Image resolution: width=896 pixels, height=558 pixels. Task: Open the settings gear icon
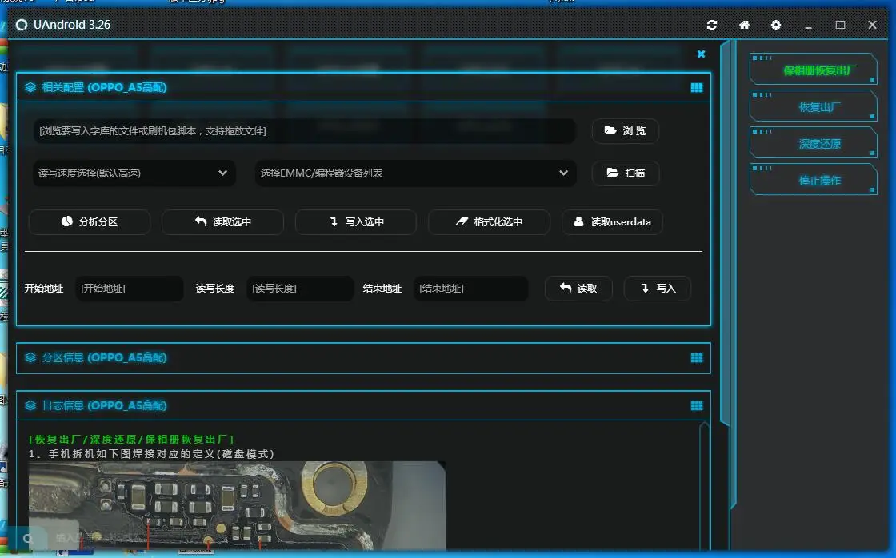(x=776, y=25)
